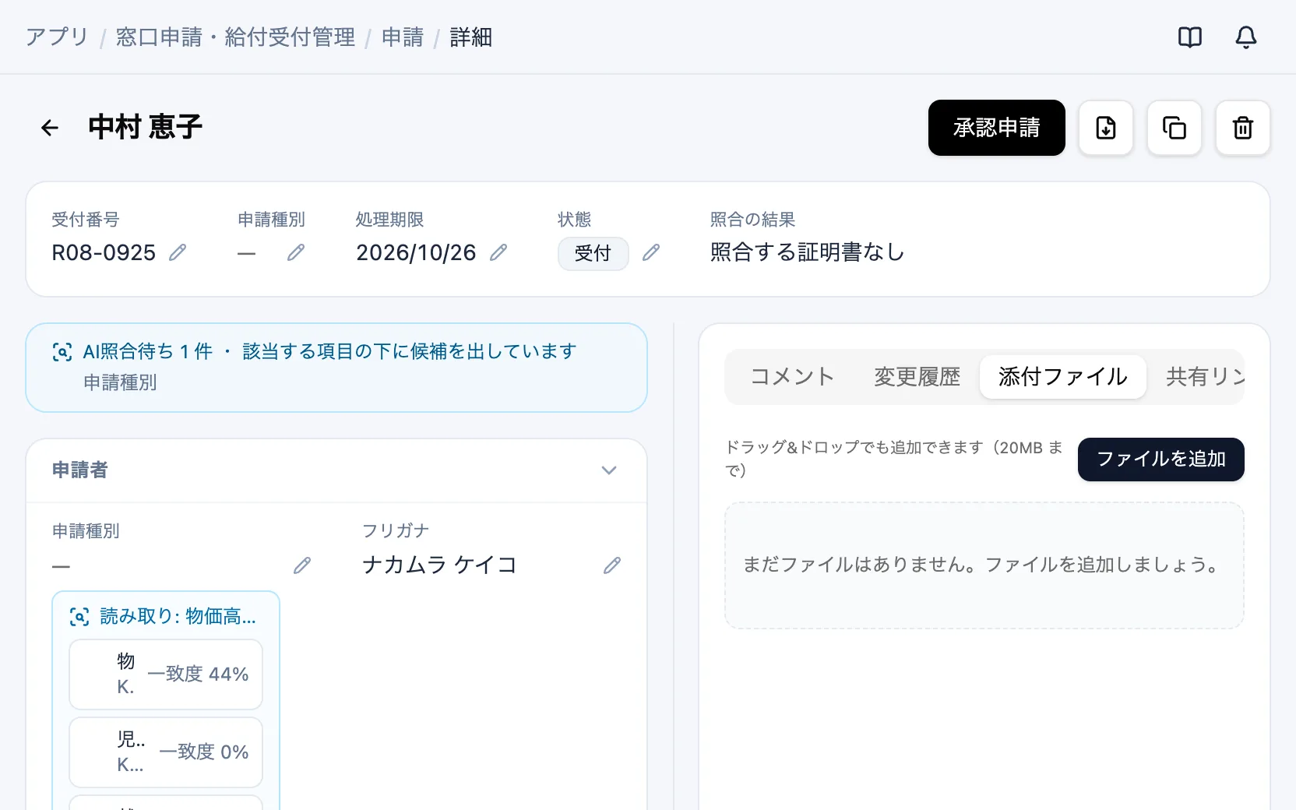1296x810 pixels.
Task: Click the 2026/10/26 deadline value
Action: (416, 252)
